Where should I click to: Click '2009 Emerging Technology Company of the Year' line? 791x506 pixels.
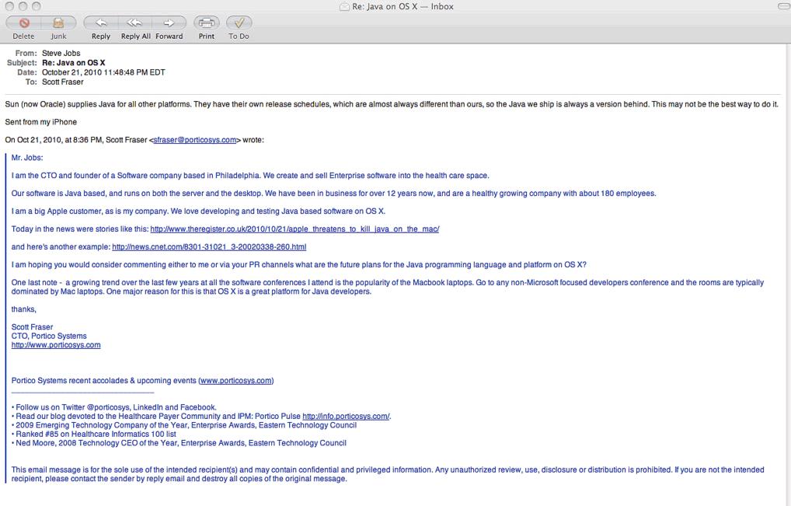coord(184,425)
